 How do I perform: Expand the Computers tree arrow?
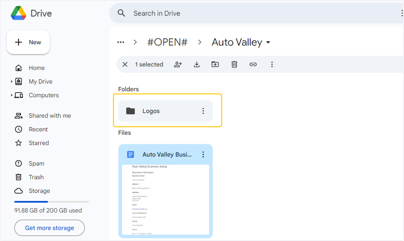(11, 95)
